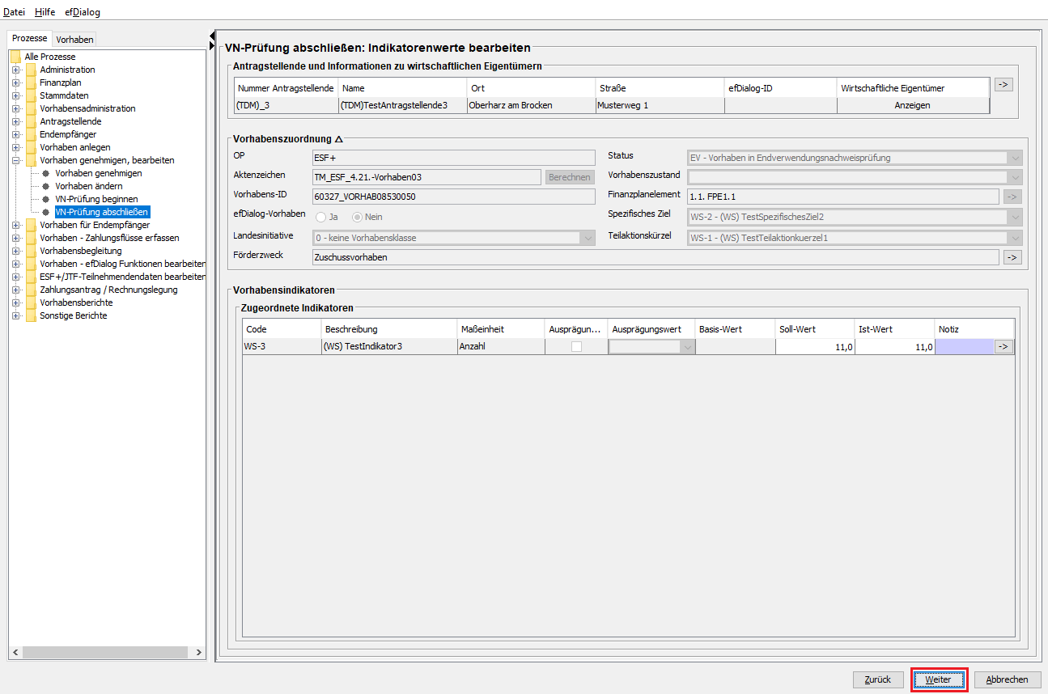
Task: Click the Soll-Wert cell showing 11,0
Action: click(815, 347)
